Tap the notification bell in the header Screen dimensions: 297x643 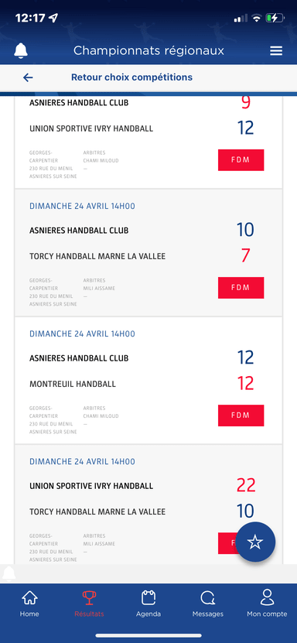click(x=20, y=50)
